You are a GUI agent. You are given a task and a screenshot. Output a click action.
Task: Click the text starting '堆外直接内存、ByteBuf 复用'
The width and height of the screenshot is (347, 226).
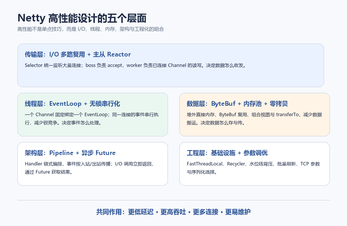pyautogui.click(x=254, y=114)
